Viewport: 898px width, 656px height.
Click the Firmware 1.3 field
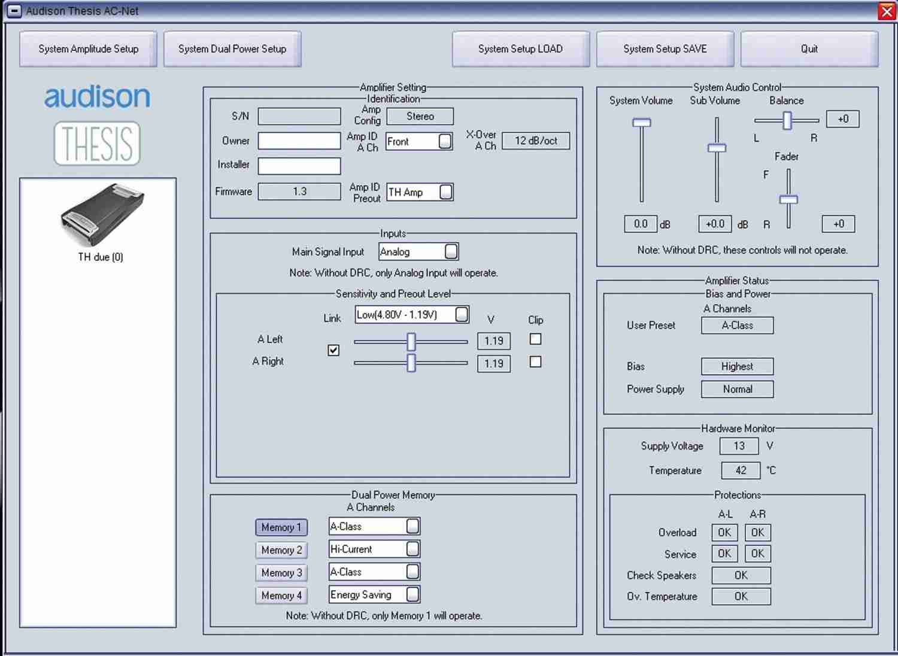[299, 192]
